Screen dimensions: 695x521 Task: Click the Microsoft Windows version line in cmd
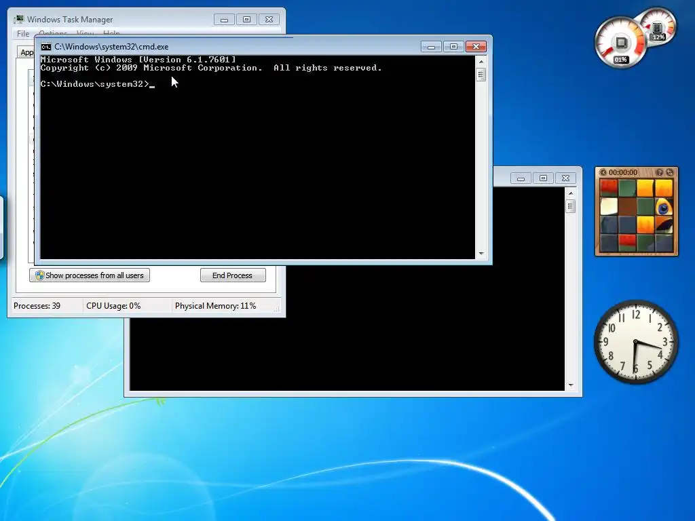138,60
